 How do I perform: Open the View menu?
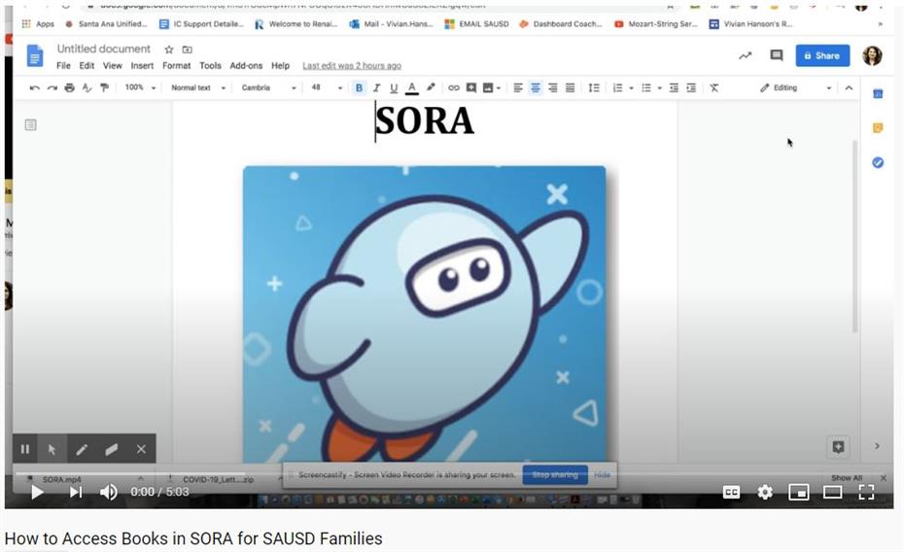click(x=113, y=66)
